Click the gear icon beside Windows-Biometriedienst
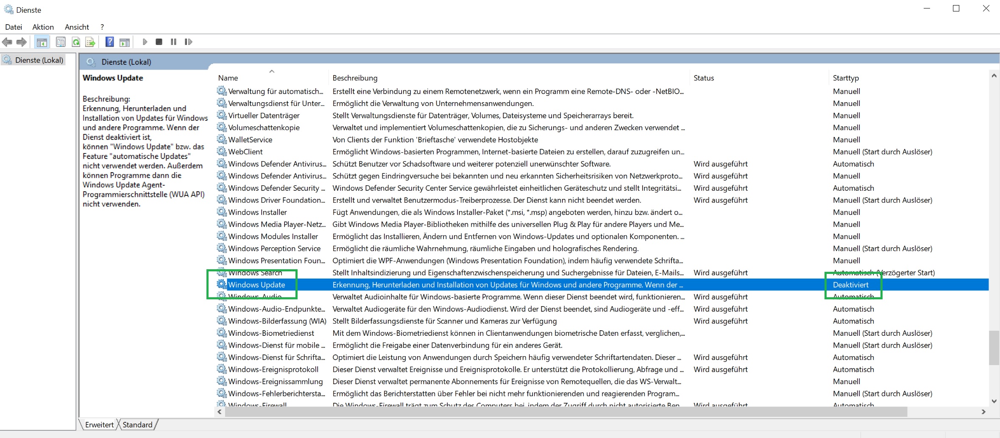Screen dimensions: 1000x438 (x=221, y=332)
